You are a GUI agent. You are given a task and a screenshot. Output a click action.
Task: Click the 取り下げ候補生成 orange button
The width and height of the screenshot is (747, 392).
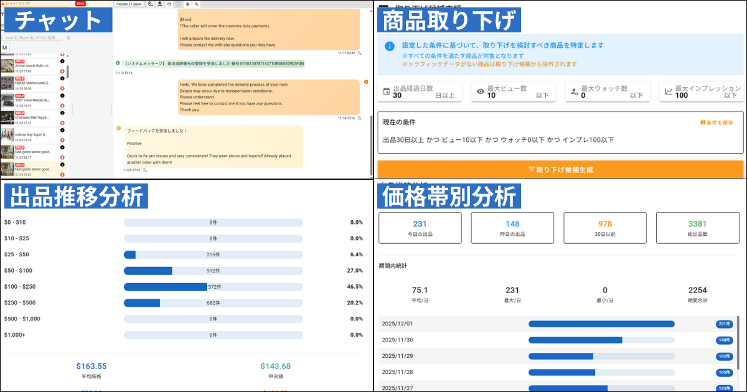point(560,169)
